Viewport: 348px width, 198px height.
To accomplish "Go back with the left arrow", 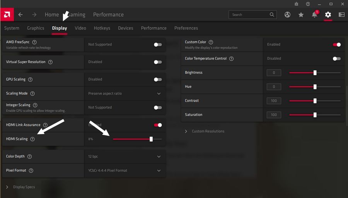I will (20, 15).
